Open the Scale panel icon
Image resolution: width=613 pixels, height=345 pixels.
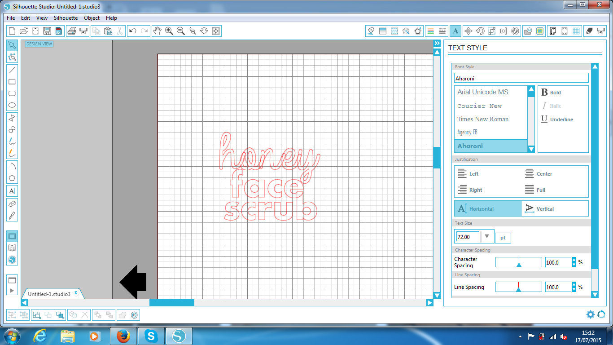tap(491, 31)
